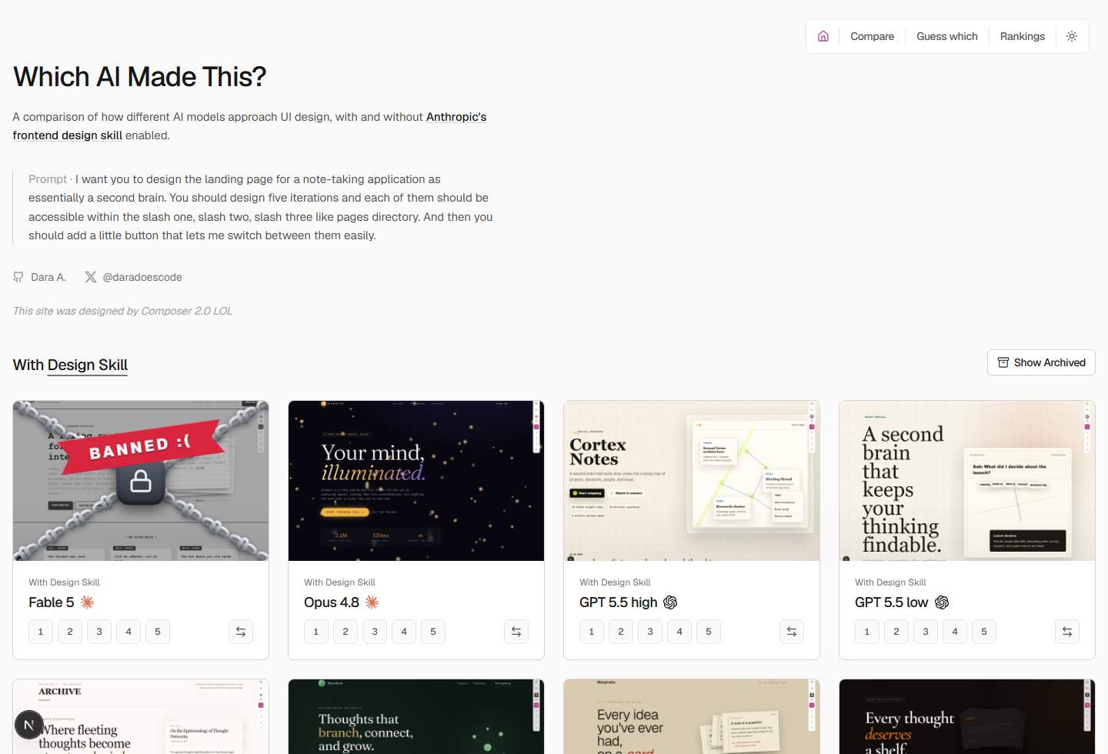Click the OpenAI logo beside GPT 5.5 low
This screenshot has height=754, width=1108.
pyautogui.click(x=942, y=602)
